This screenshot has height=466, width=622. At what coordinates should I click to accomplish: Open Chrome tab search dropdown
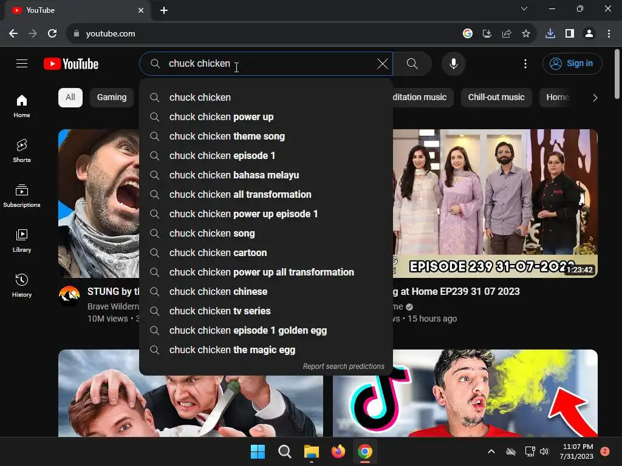point(524,8)
